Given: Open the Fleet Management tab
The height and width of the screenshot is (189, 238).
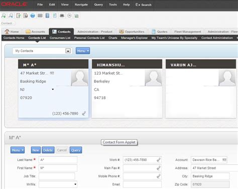Looking at the screenshot, I should coord(188,32).
